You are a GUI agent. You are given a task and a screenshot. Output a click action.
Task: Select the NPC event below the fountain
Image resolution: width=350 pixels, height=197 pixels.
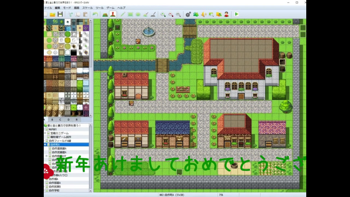click(138, 41)
